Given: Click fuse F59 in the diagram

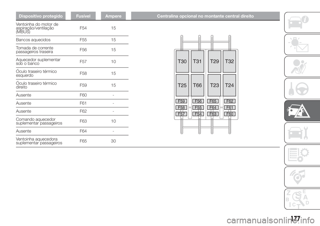Looking at the screenshot, I should 181,101.
